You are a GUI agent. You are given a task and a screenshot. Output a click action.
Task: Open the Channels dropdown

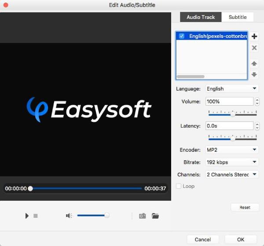click(231, 175)
